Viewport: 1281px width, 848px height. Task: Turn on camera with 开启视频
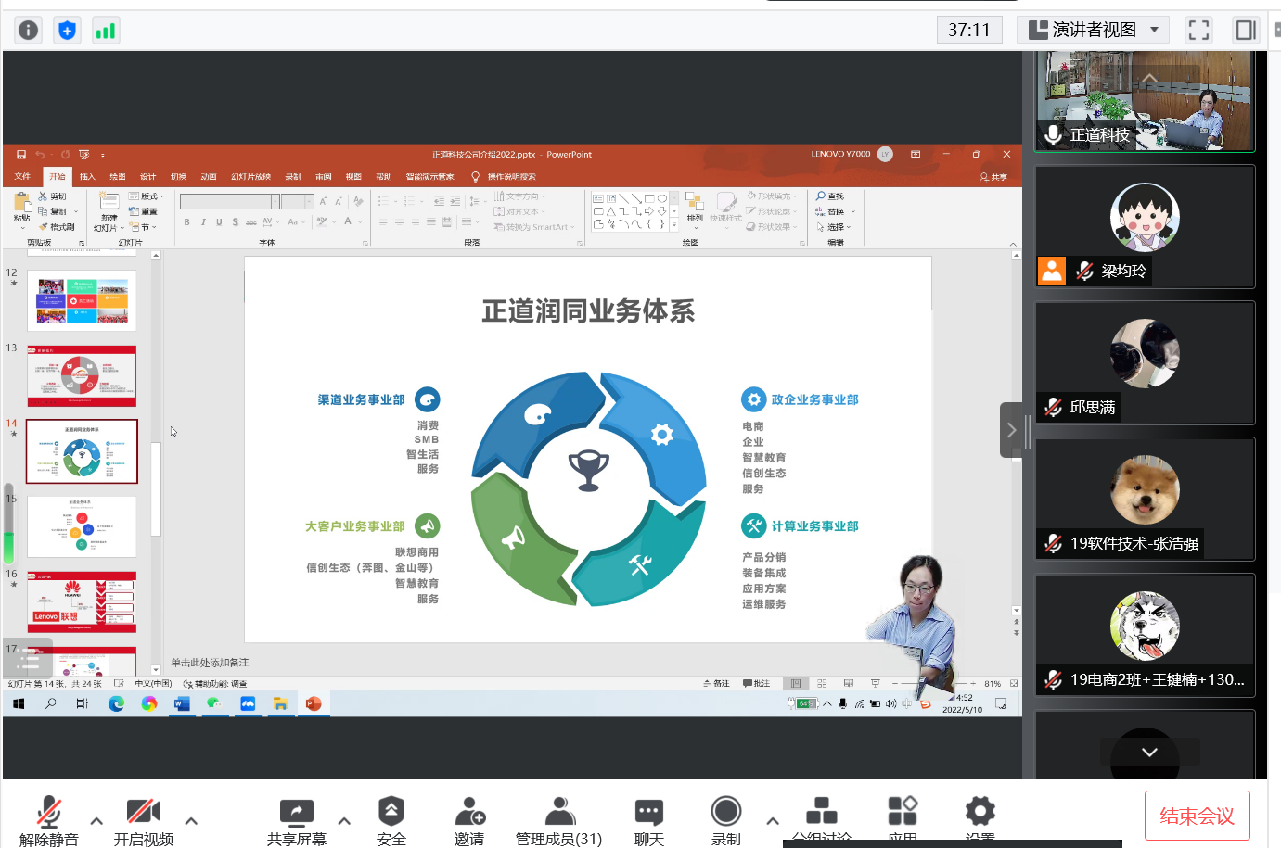click(144, 820)
